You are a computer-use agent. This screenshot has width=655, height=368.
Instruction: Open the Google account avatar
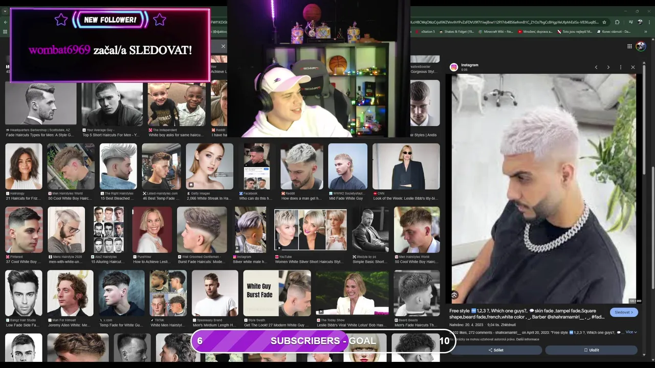[x=641, y=46]
